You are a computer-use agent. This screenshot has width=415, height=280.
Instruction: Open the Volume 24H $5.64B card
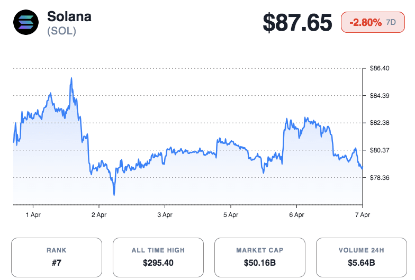point(362,257)
